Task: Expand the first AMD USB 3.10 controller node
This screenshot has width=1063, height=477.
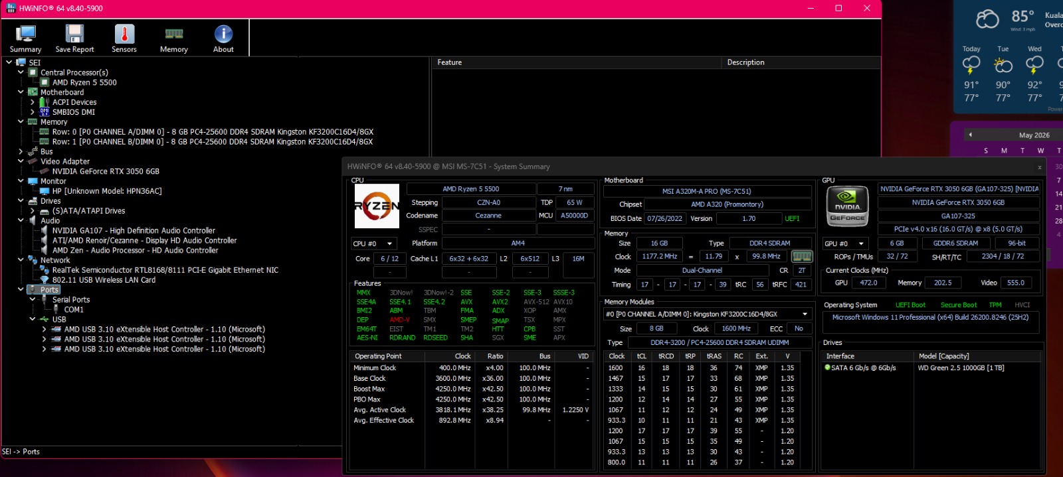Action: [45, 329]
